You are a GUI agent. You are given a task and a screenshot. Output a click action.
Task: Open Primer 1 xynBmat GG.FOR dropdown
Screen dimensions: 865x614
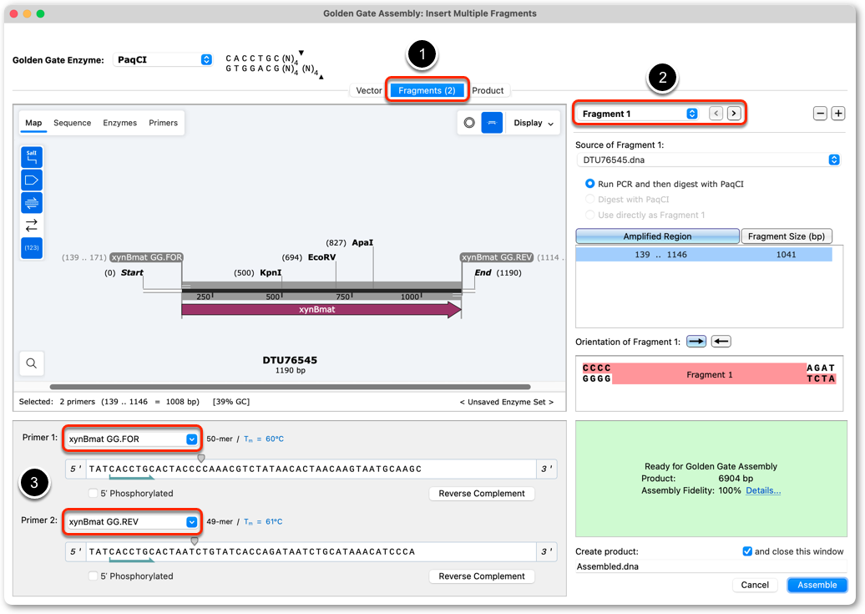tap(132, 439)
